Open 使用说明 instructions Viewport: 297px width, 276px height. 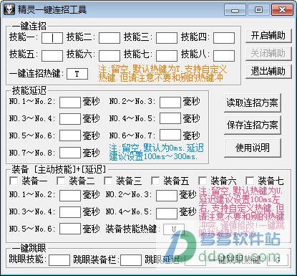coord(253,148)
